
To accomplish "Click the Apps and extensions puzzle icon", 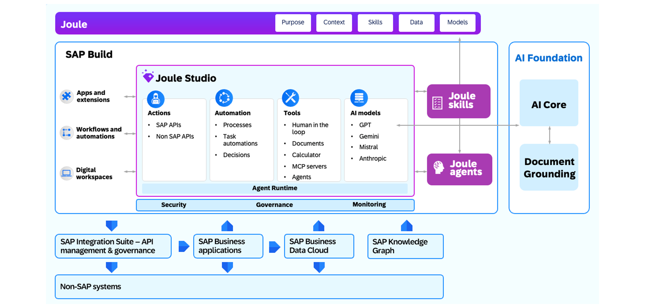I will (67, 96).
